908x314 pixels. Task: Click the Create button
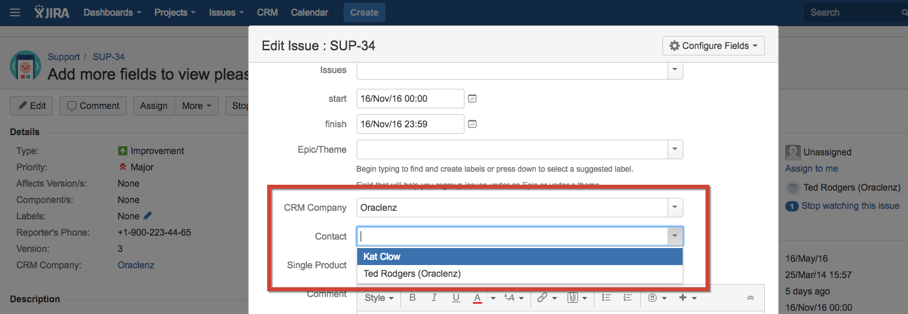pos(364,12)
